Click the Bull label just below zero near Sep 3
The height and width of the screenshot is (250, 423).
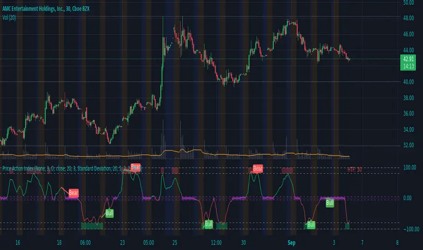click(x=330, y=203)
